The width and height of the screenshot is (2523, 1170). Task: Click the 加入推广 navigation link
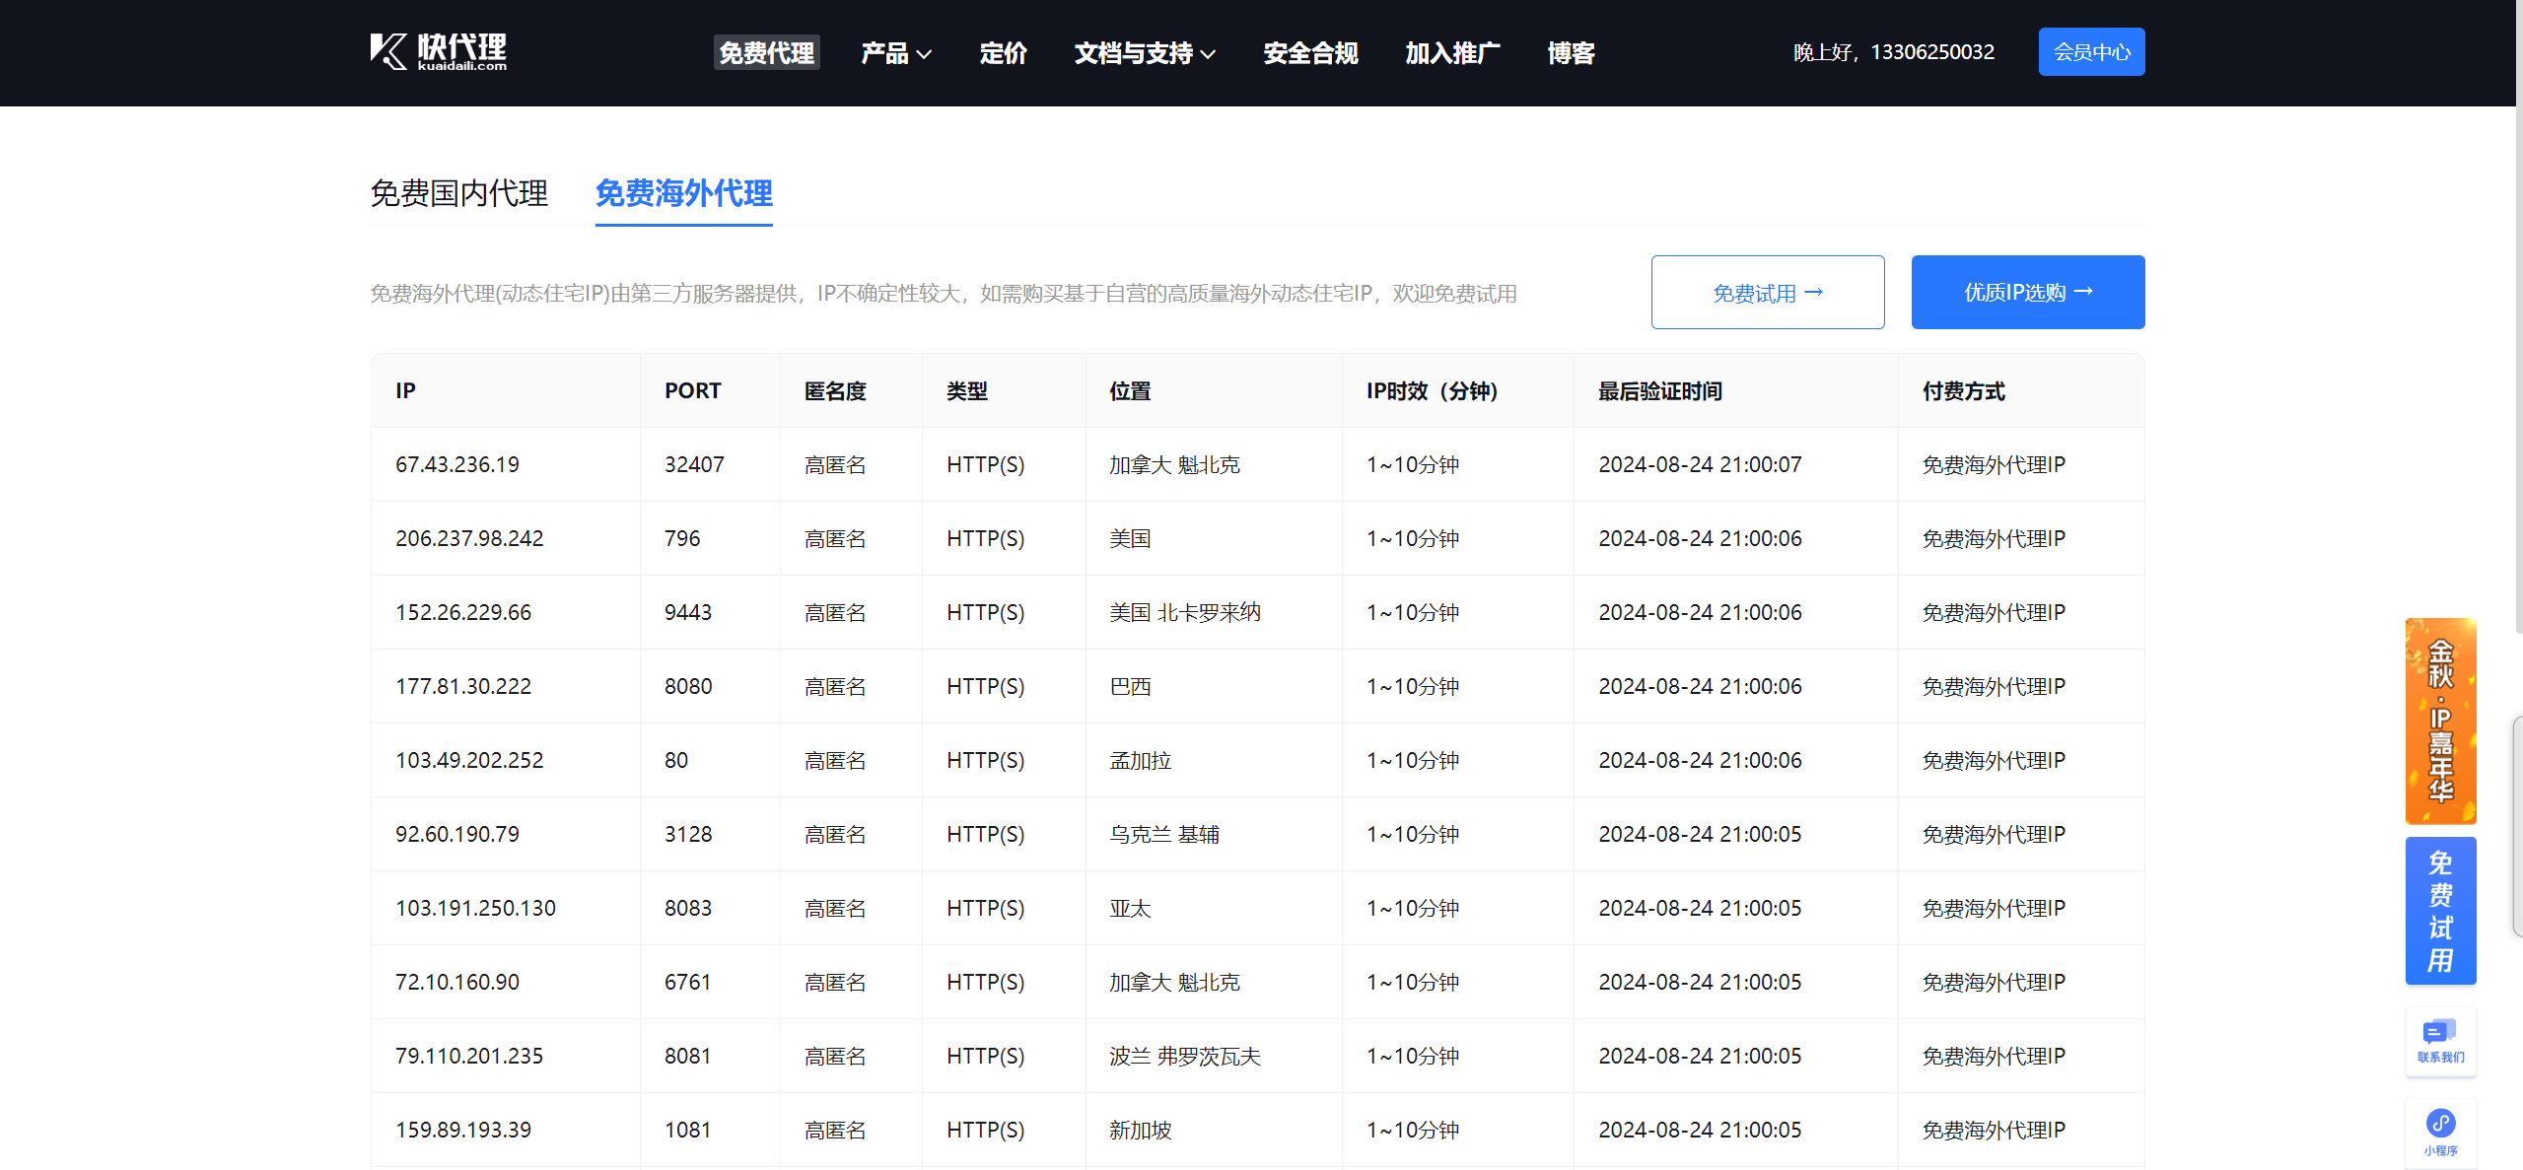pos(1452,53)
